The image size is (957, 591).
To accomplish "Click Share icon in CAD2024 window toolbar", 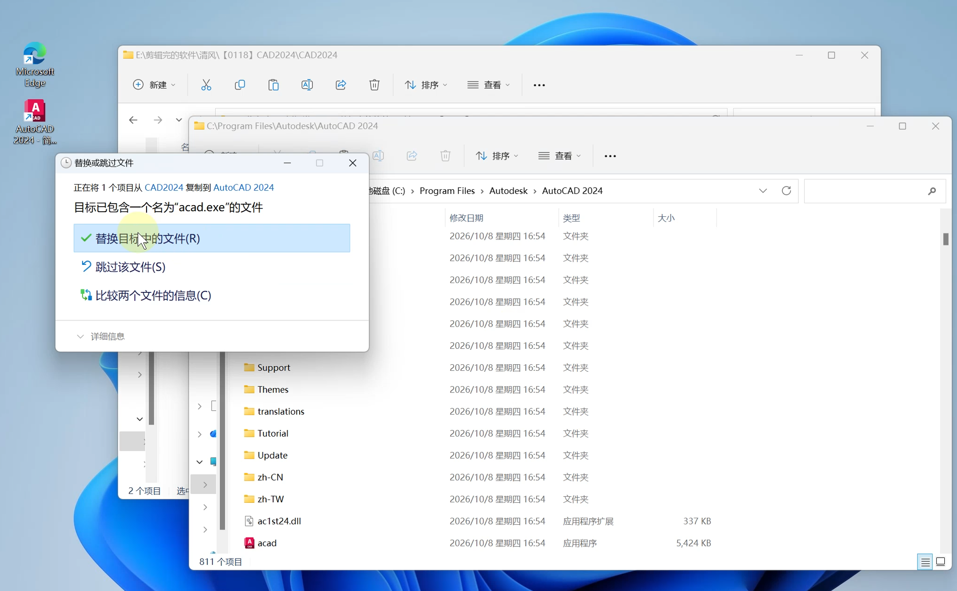I will pos(341,85).
